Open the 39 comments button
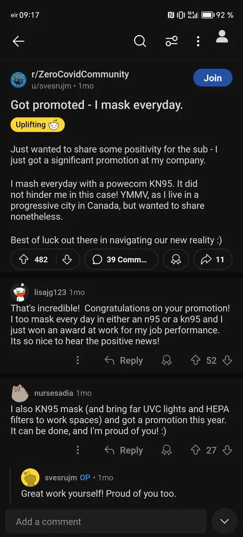The width and height of the screenshot is (243, 537). [121, 260]
